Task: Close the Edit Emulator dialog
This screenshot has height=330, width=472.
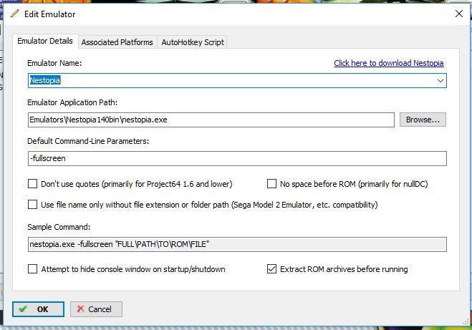Action: [459, 14]
